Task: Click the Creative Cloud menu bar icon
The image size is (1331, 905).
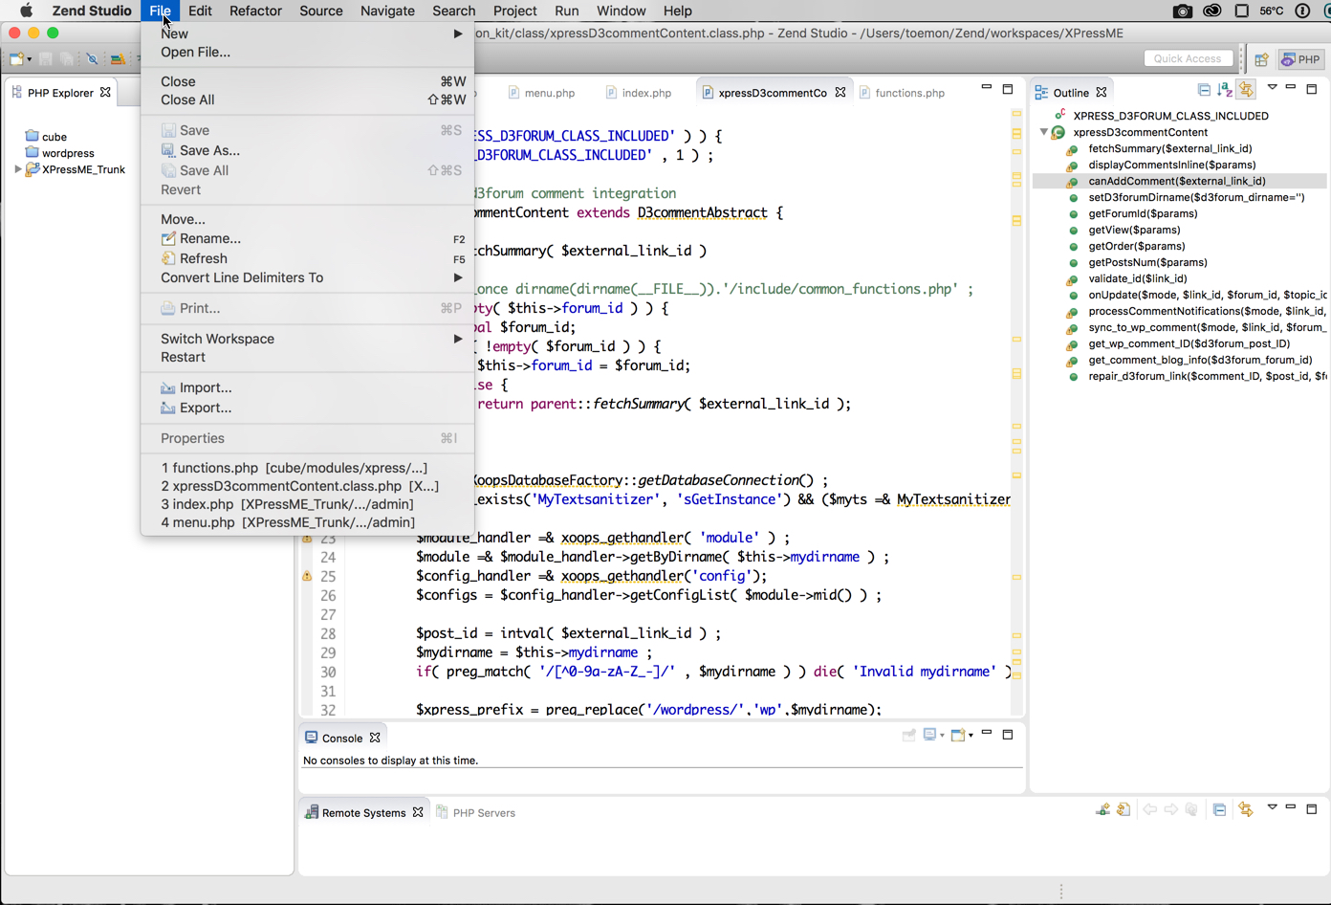Action: click(1211, 11)
